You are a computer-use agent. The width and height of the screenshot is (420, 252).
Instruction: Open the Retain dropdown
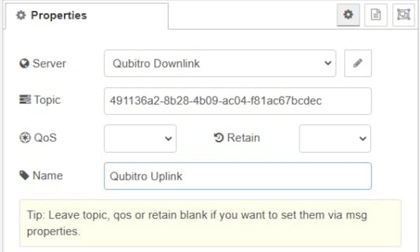click(335, 138)
